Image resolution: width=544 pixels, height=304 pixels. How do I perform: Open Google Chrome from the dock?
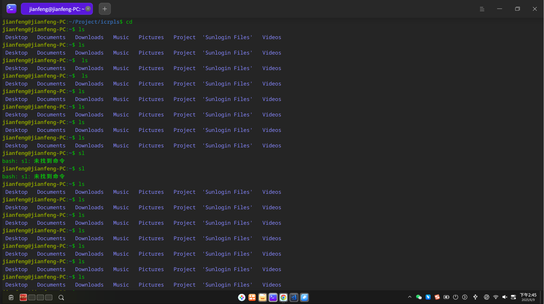[x=283, y=298]
